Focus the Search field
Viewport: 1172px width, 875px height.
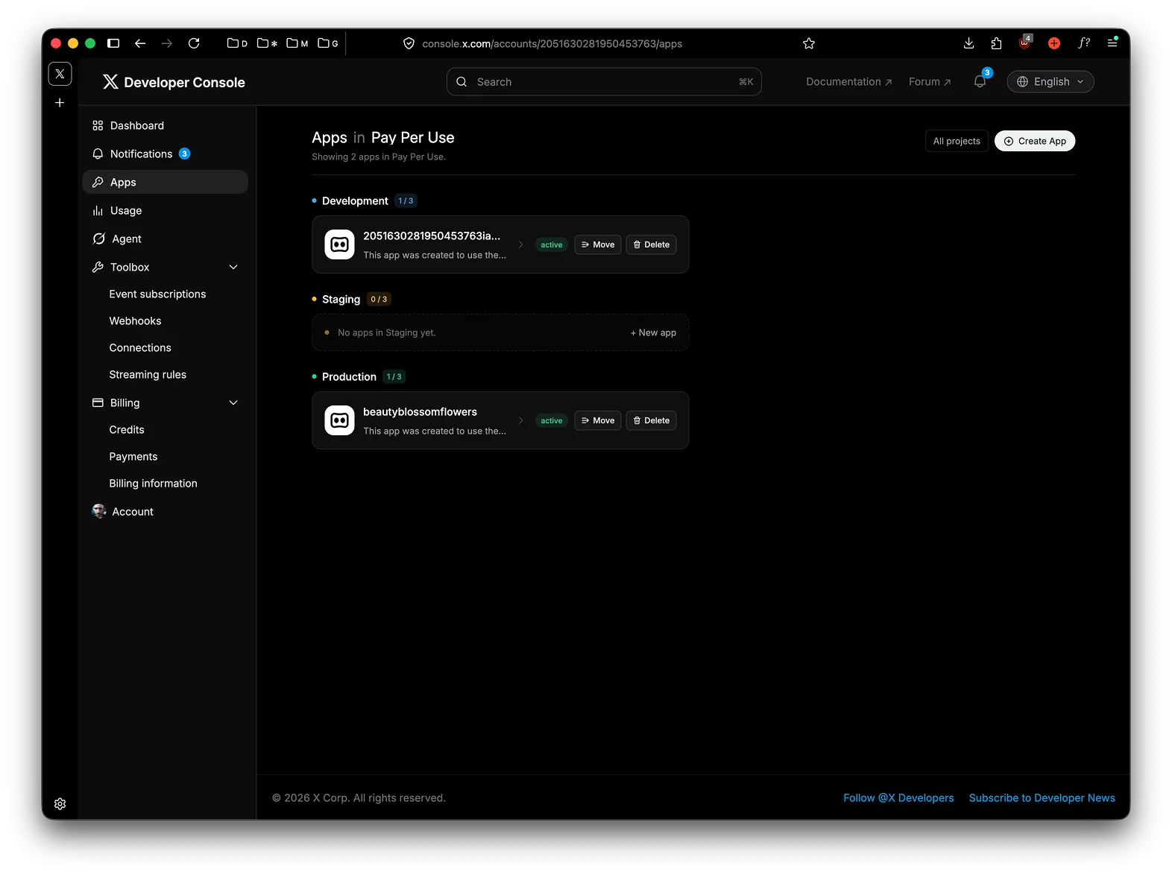604,82
